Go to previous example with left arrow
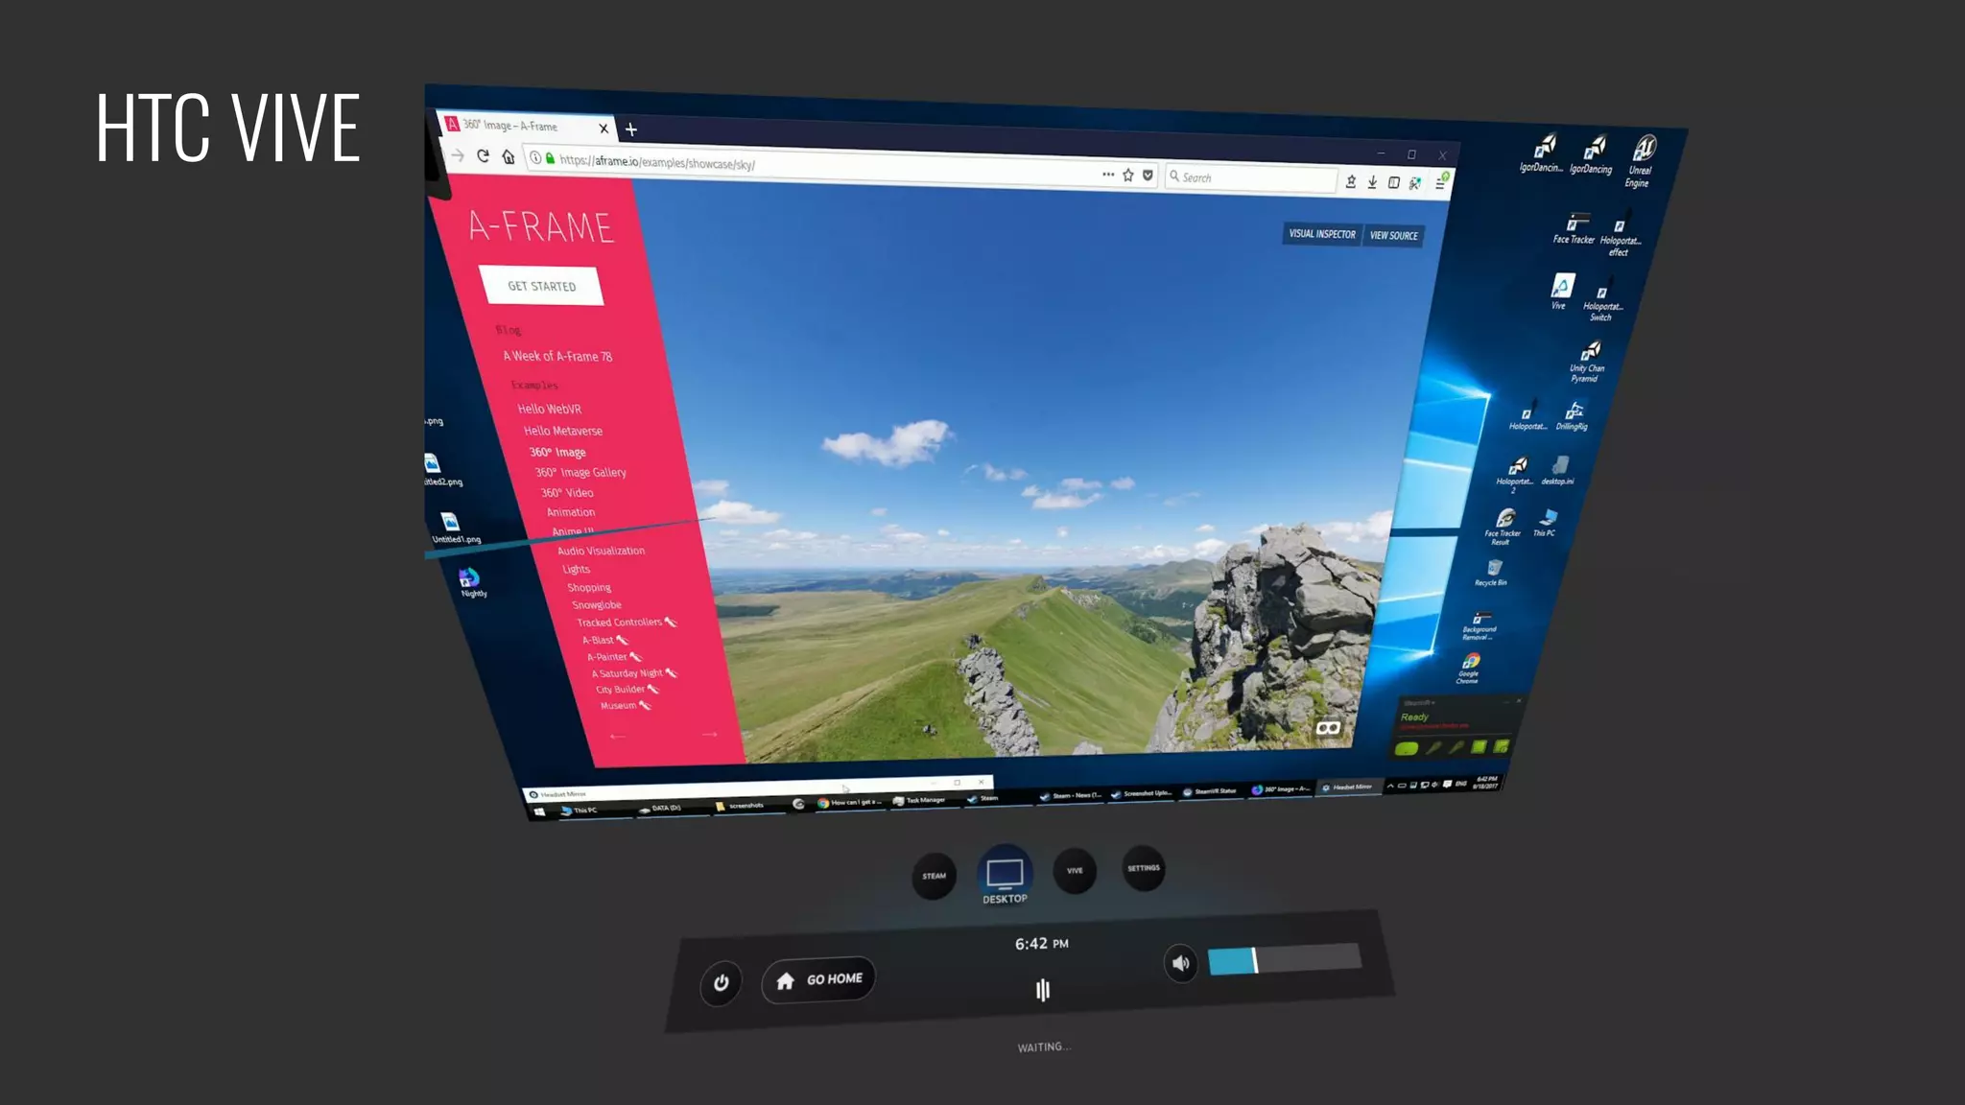The image size is (1965, 1105). [617, 737]
